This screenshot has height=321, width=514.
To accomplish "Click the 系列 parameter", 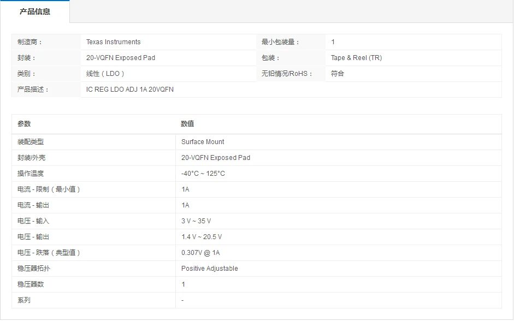I will pos(24,300).
